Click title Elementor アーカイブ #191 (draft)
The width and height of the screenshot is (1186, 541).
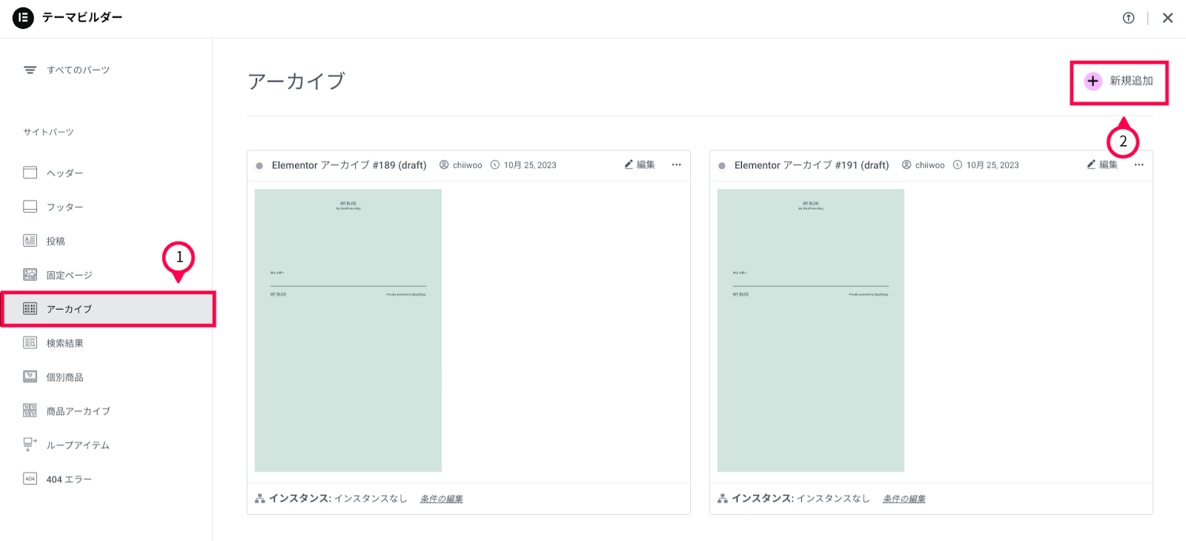812,165
